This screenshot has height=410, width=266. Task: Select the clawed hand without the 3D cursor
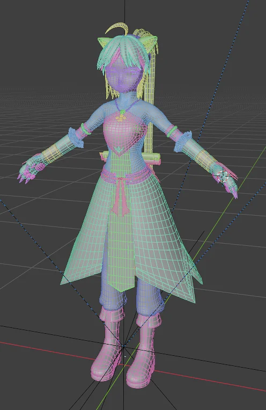click(x=31, y=170)
